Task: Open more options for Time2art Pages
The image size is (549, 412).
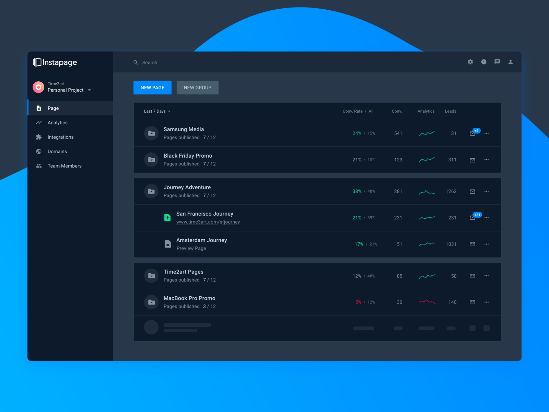Action: point(487,276)
